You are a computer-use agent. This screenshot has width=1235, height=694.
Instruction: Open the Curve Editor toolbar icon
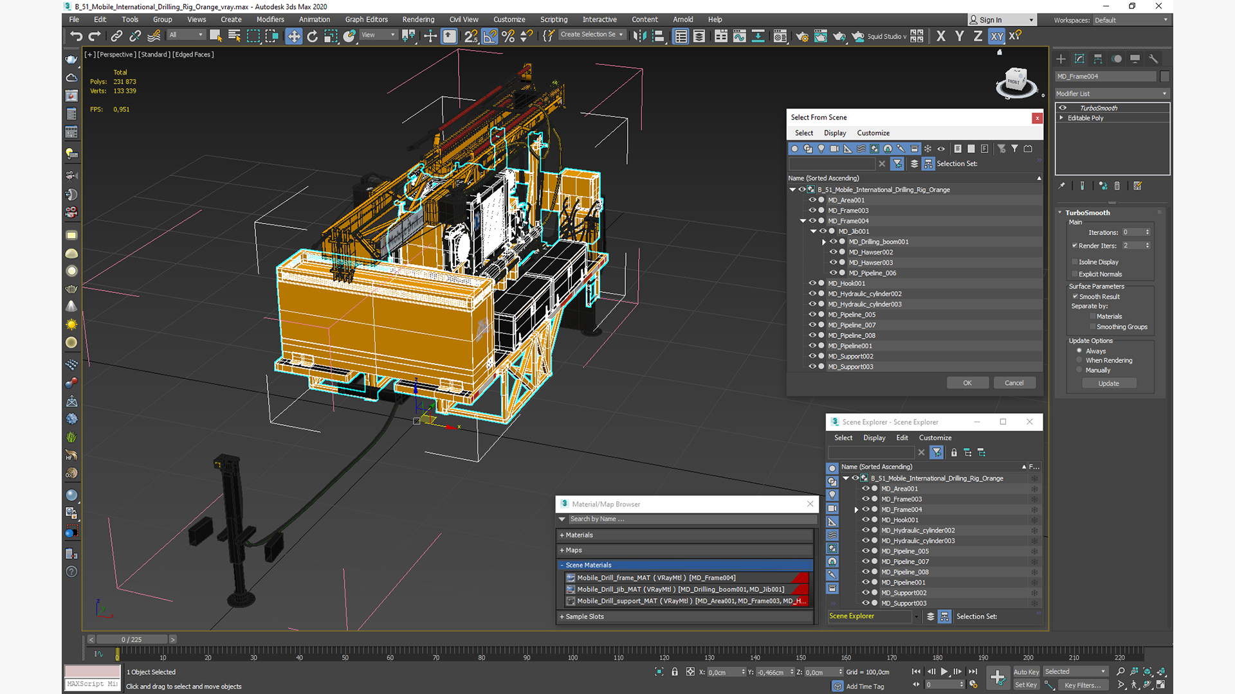coord(740,36)
